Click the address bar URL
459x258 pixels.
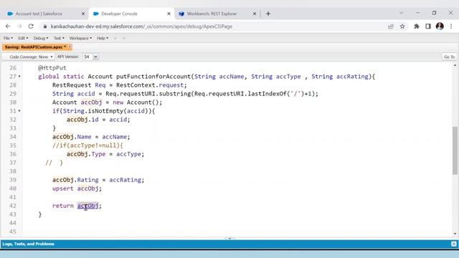[141, 27]
